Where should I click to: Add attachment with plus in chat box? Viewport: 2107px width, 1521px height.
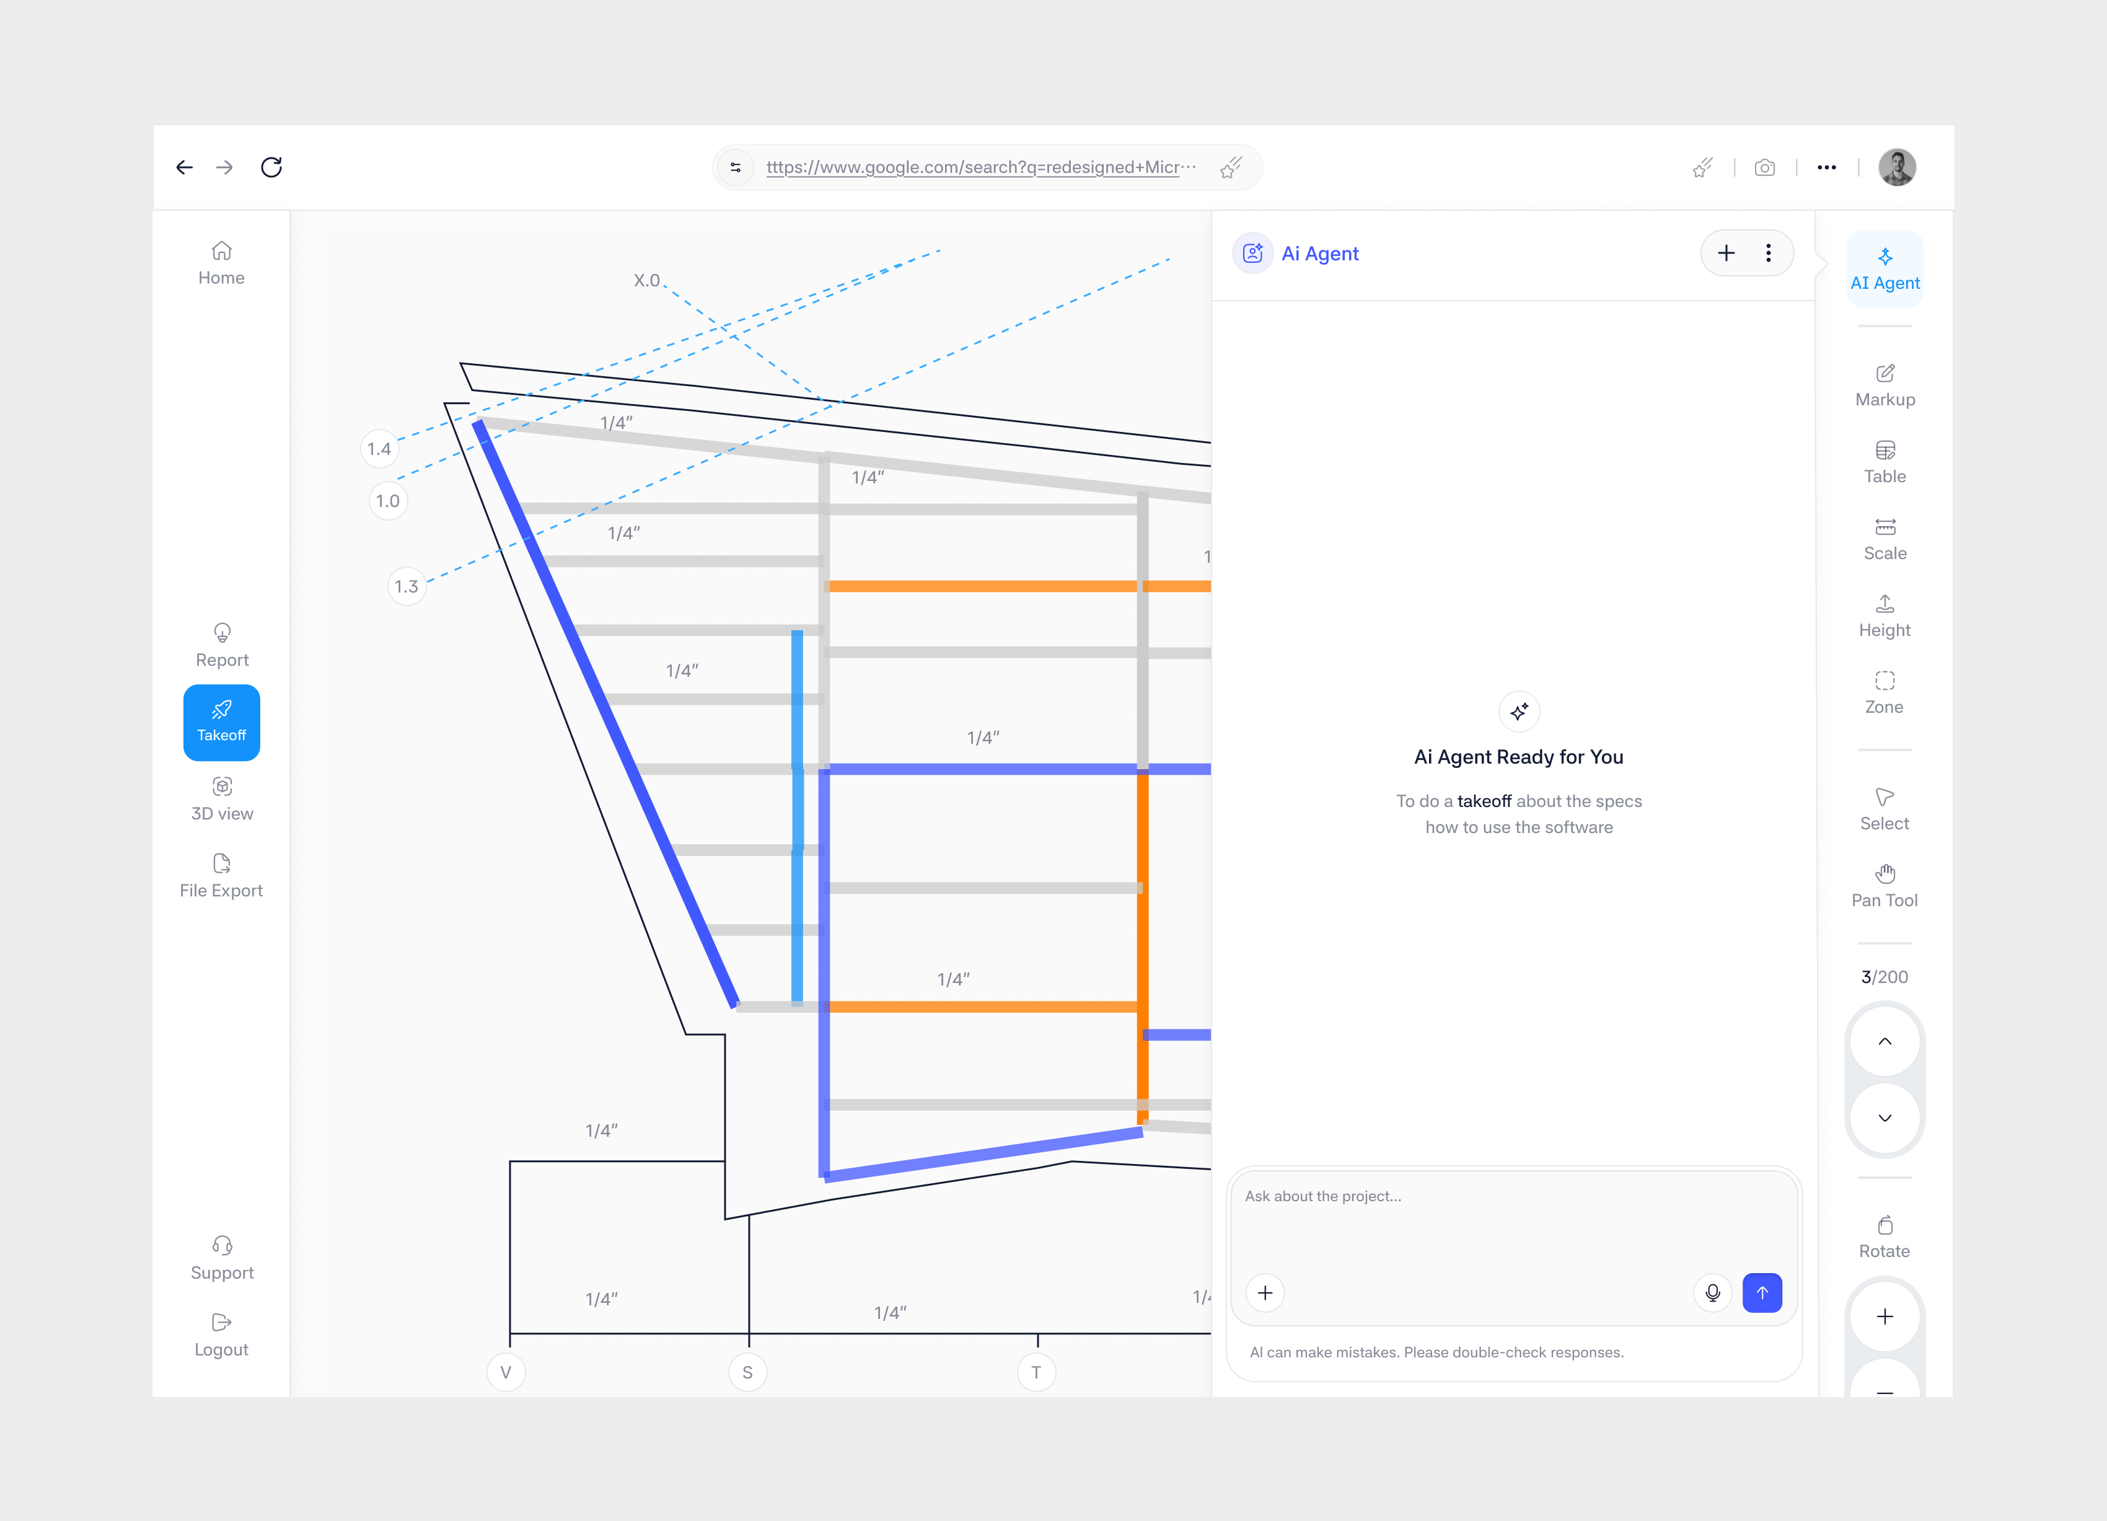tap(1264, 1292)
